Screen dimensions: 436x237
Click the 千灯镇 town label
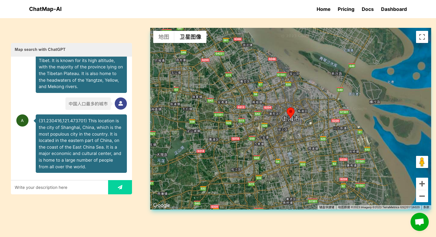(x=187, y=109)
